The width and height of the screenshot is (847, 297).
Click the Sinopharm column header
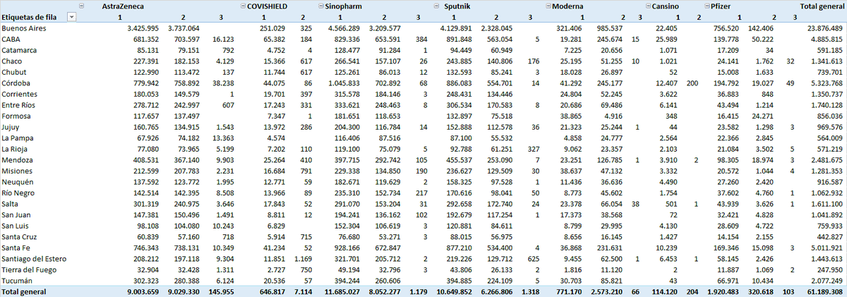343,6
